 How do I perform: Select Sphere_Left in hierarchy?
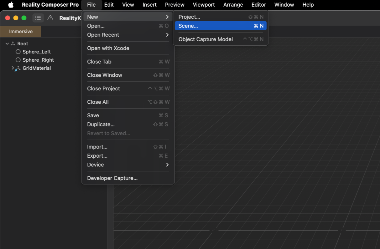[x=37, y=52]
